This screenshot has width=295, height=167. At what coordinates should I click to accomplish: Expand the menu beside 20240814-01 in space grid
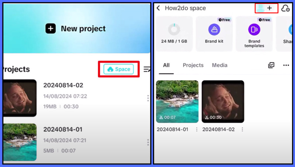[197, 129]
